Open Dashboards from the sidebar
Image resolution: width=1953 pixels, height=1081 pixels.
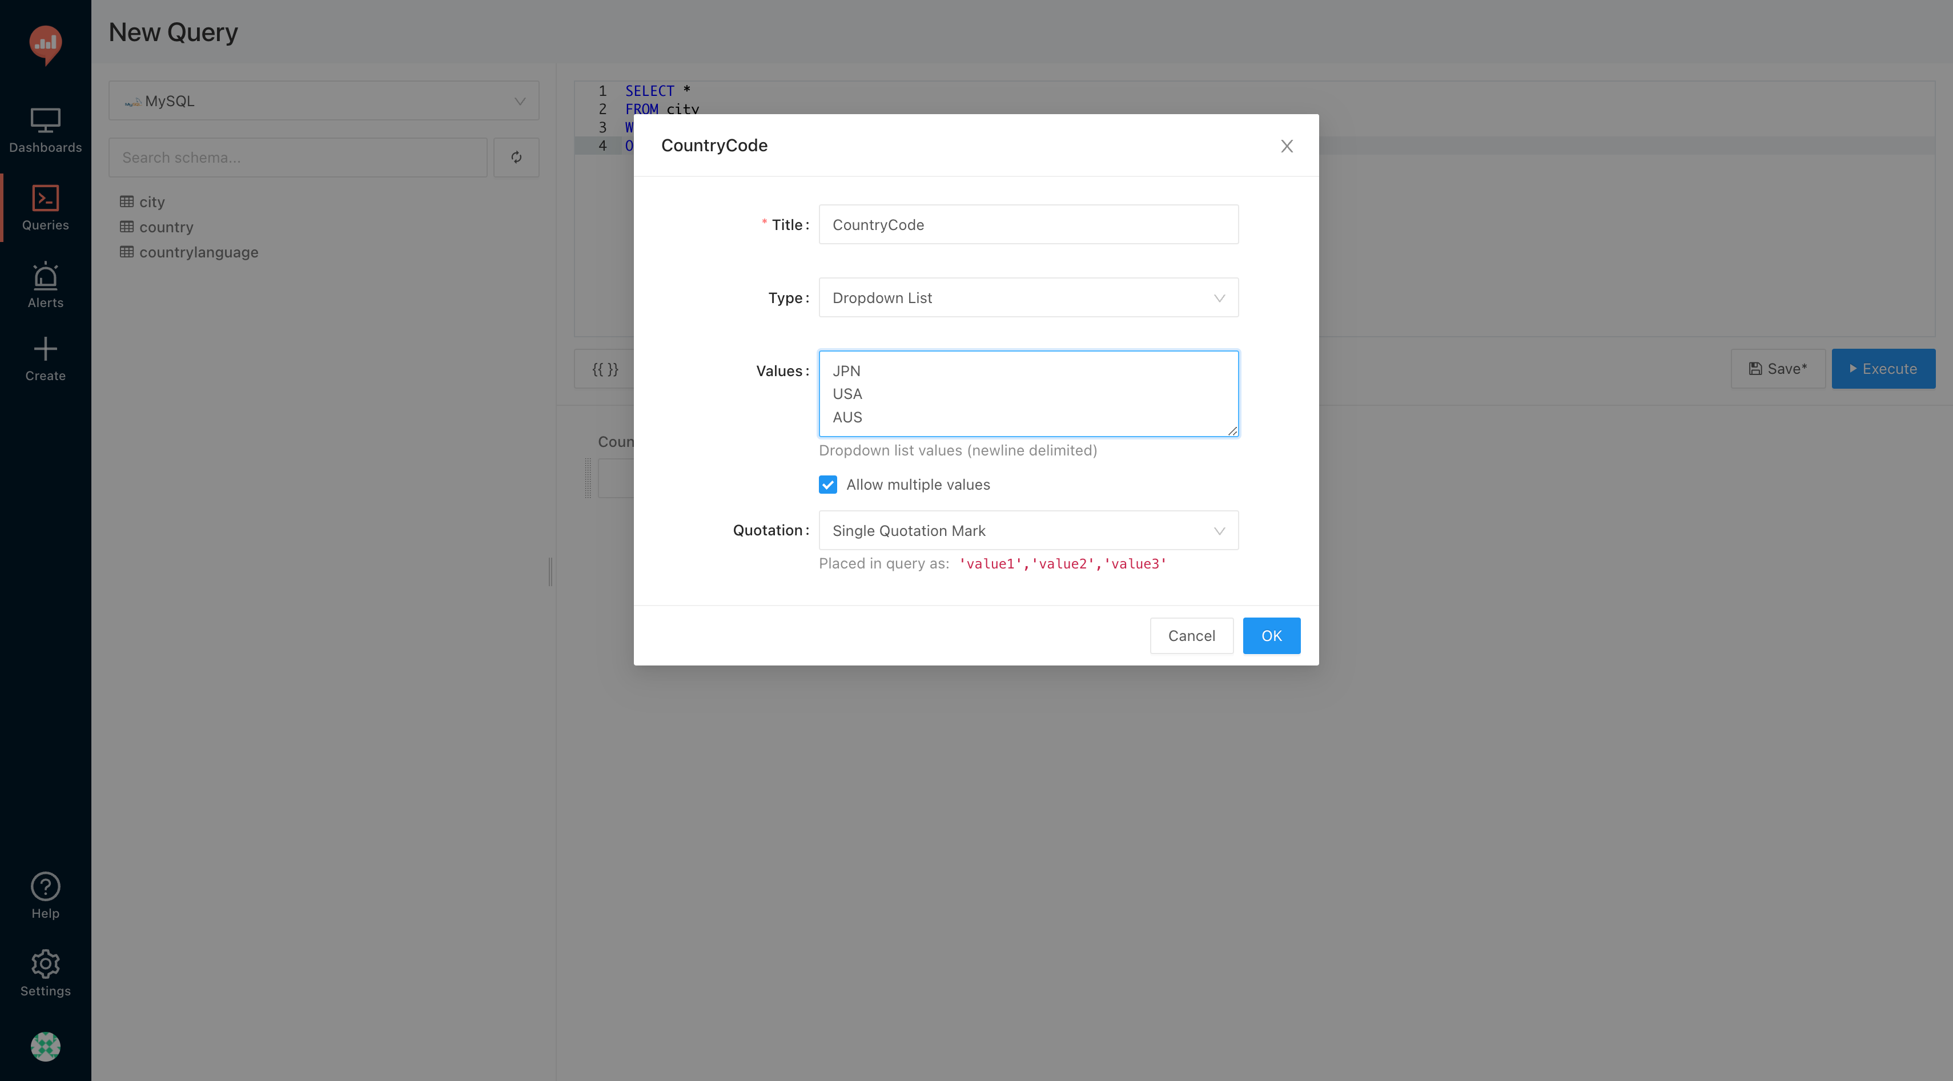(x=46, y=130)
